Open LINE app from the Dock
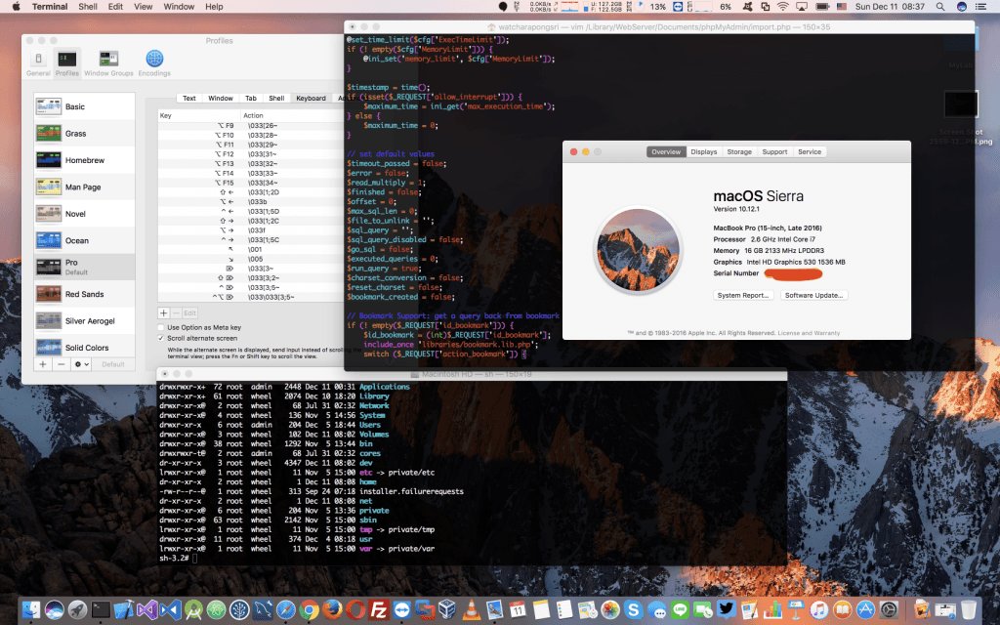This screenshot has width=1000, height=625. [x=680, y=609]
